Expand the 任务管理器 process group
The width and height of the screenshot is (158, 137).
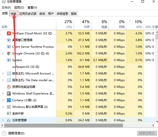pyautogui.click(x=3, y=120)
